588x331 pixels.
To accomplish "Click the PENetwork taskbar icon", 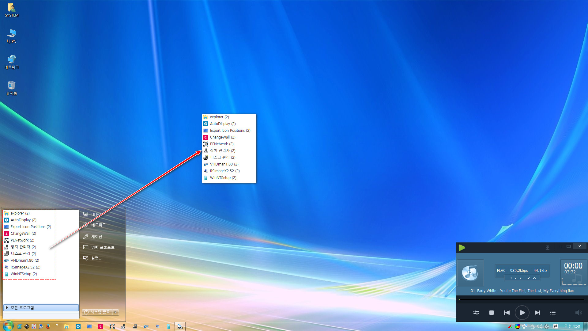I will [x=112, y=326].
